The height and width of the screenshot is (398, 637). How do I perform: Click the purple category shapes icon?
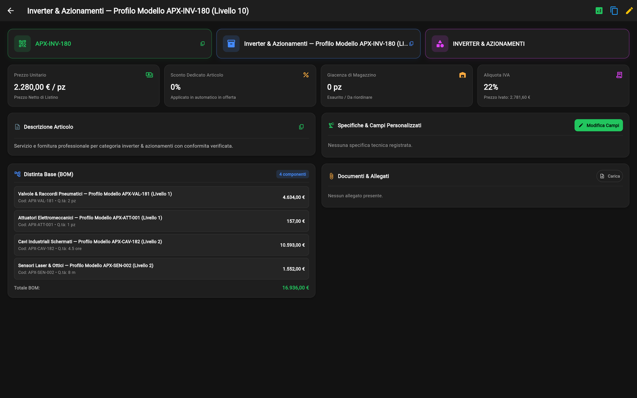click(x=440, y=44)
